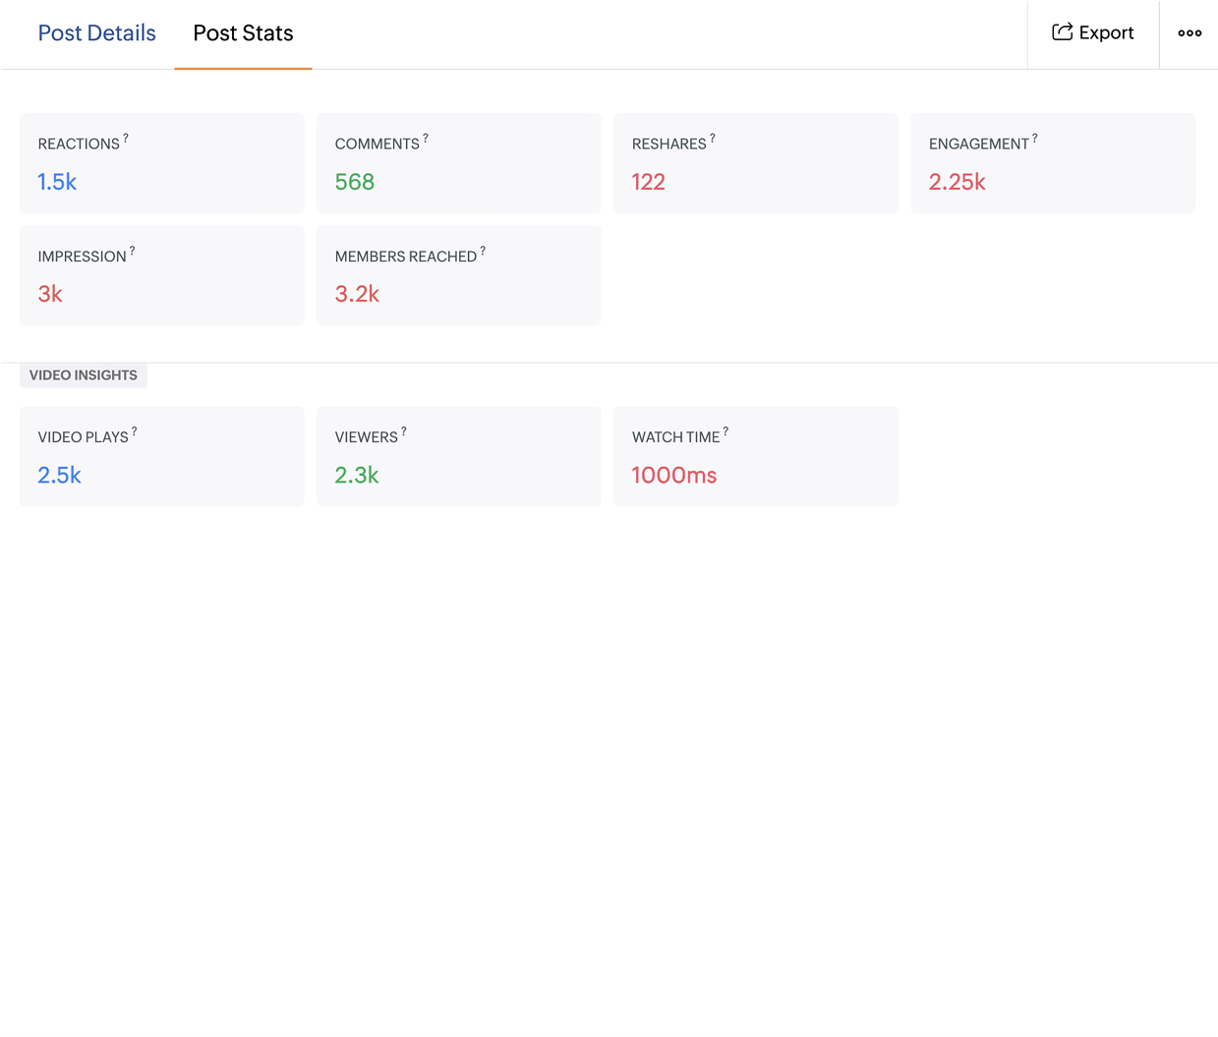The width and height of the screenshot is (1218, 1037).
Task: Click the 568 comments count
Action: 355,182
